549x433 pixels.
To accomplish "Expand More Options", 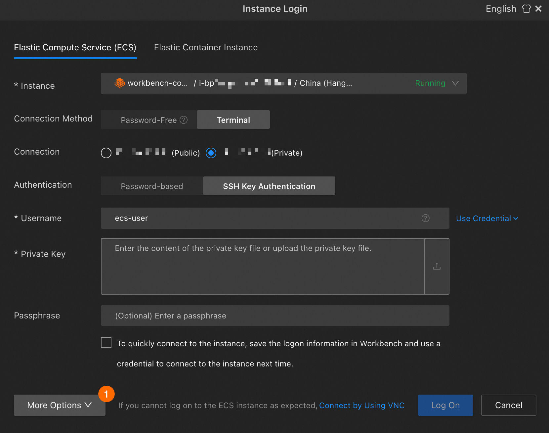I will 60,405.
